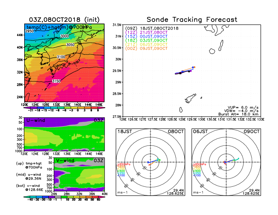Click the "08OCT" hodograph date label
The width and height of the screenshot is (278, 215).
coord(176,132)
